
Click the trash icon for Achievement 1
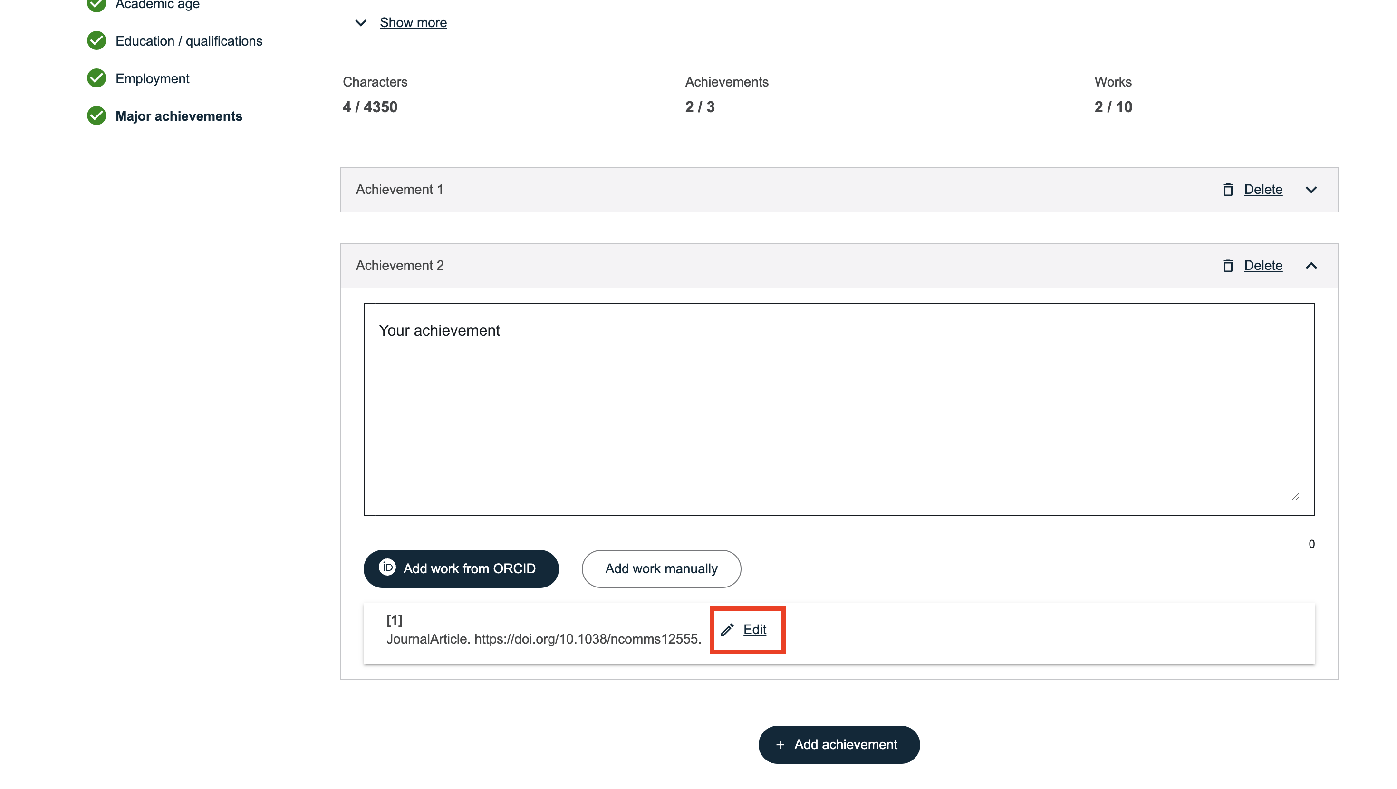(x=1228, y=190)
